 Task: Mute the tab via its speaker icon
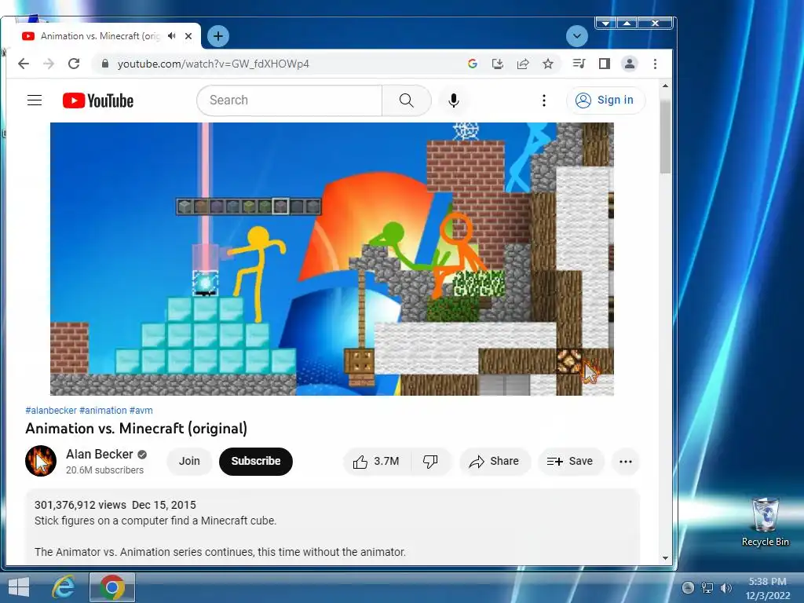[x=172, y=36]
